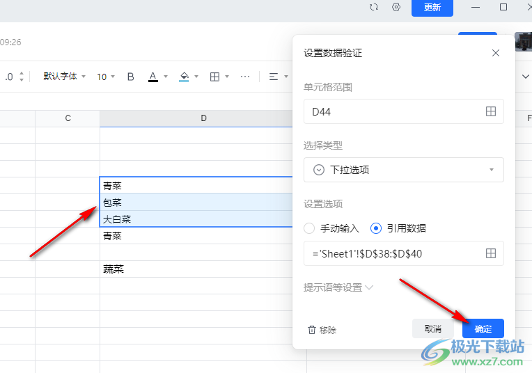Screen dimensions: 532x373
Task: Toggle bold formatting B
Action: coord(131,77)
